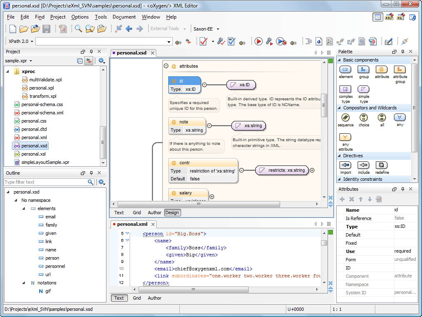Open the Options menu
Screen dimensions: 422x317
(x=80, y=17)
